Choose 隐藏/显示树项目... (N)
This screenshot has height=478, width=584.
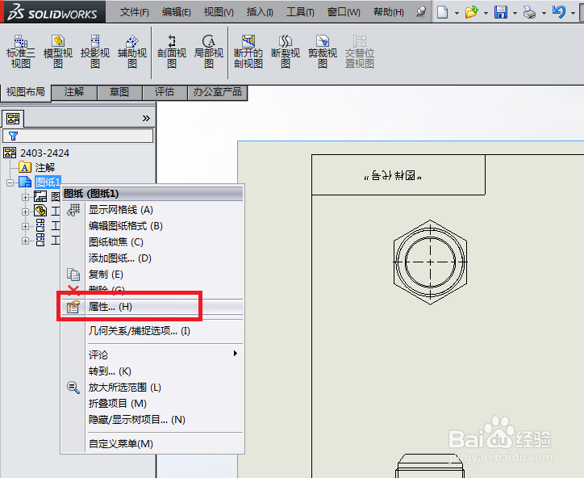point(152,420)
